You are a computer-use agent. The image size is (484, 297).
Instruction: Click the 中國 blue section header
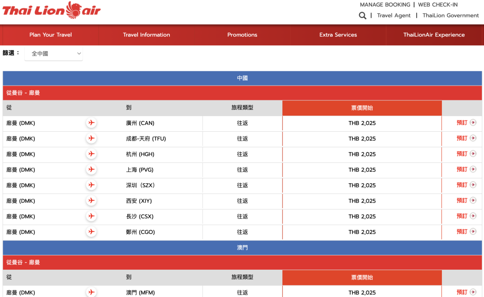coord(242,78)
